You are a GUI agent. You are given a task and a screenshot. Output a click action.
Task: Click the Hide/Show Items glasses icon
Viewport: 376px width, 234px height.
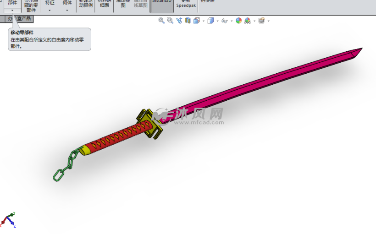[x=224, y=21]
